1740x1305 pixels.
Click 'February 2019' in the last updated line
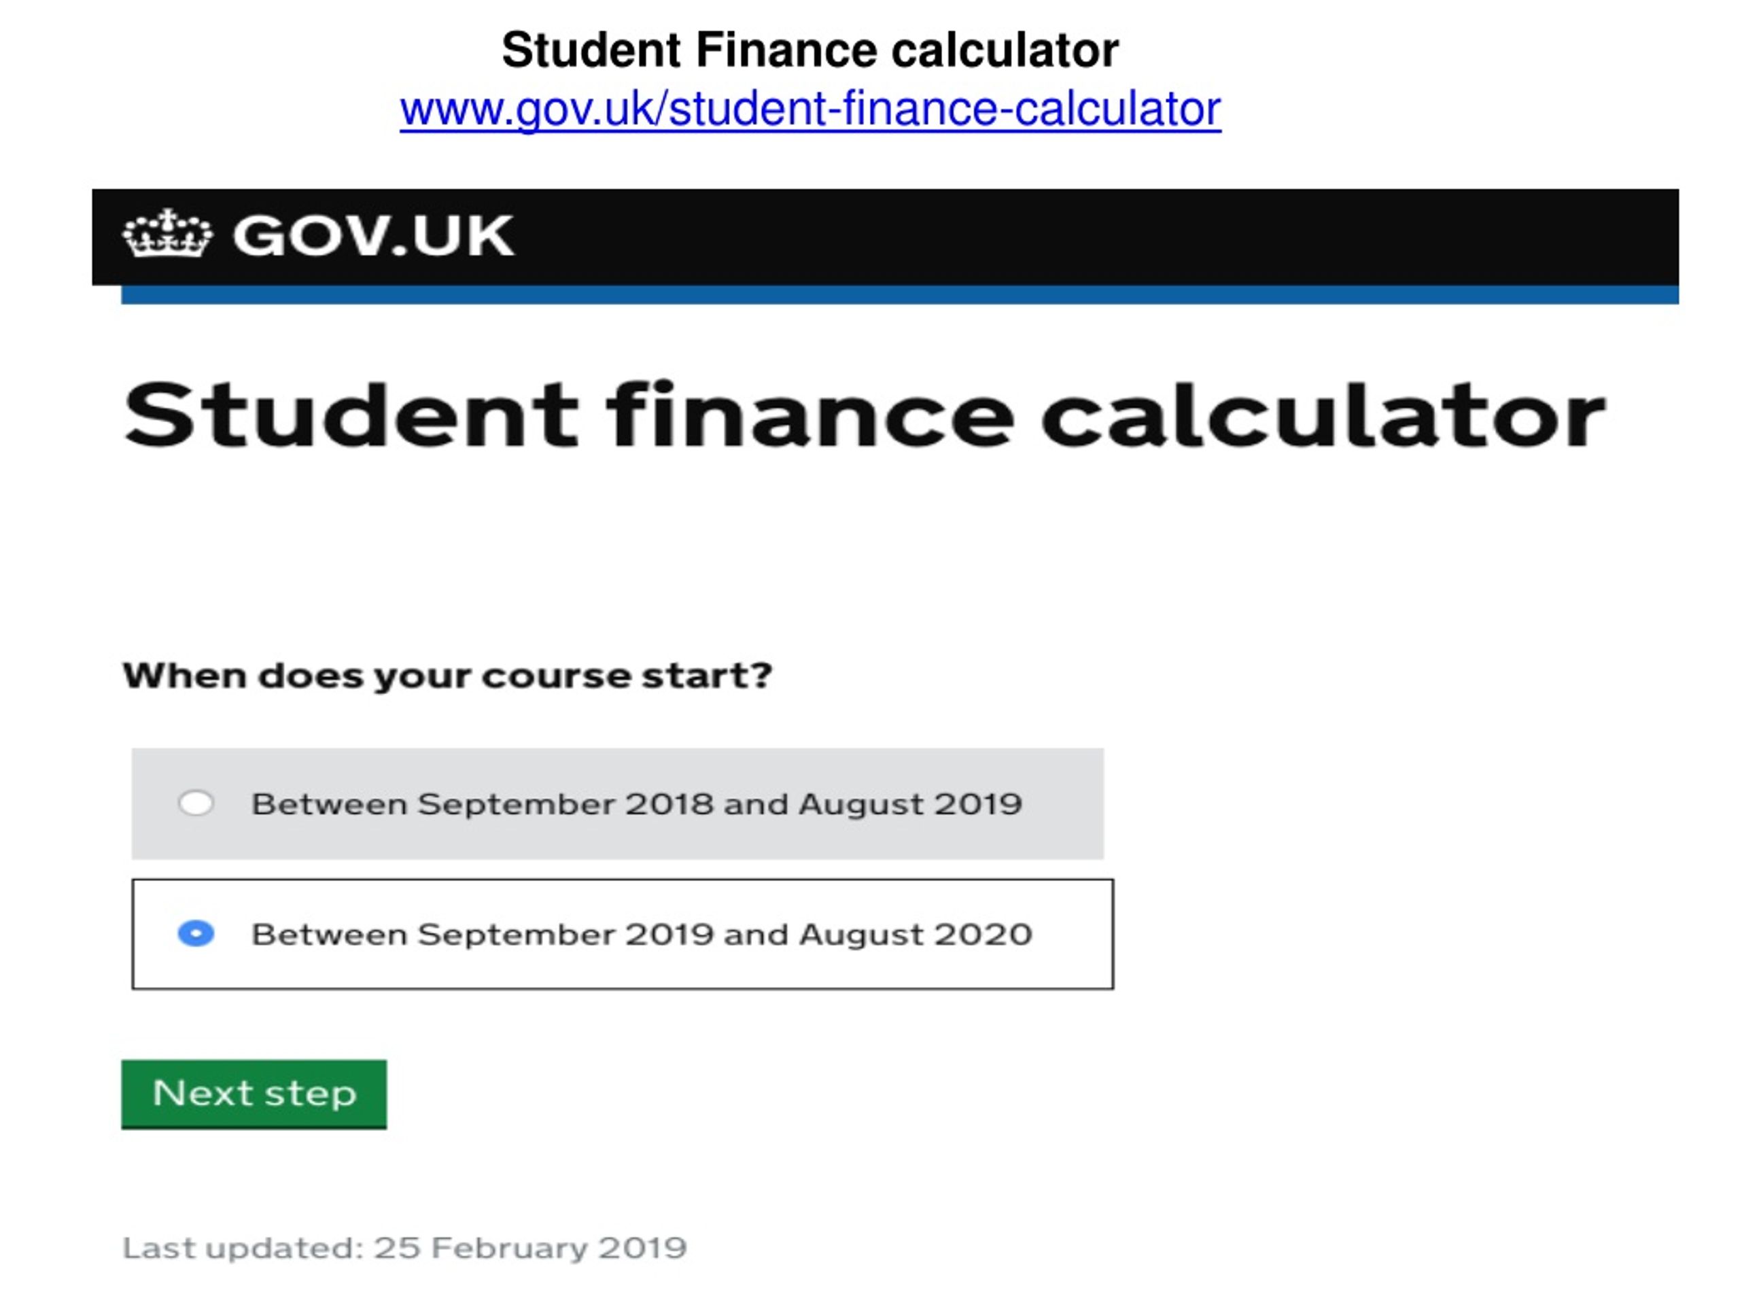pyautogui.click(x=559, y=1248)
